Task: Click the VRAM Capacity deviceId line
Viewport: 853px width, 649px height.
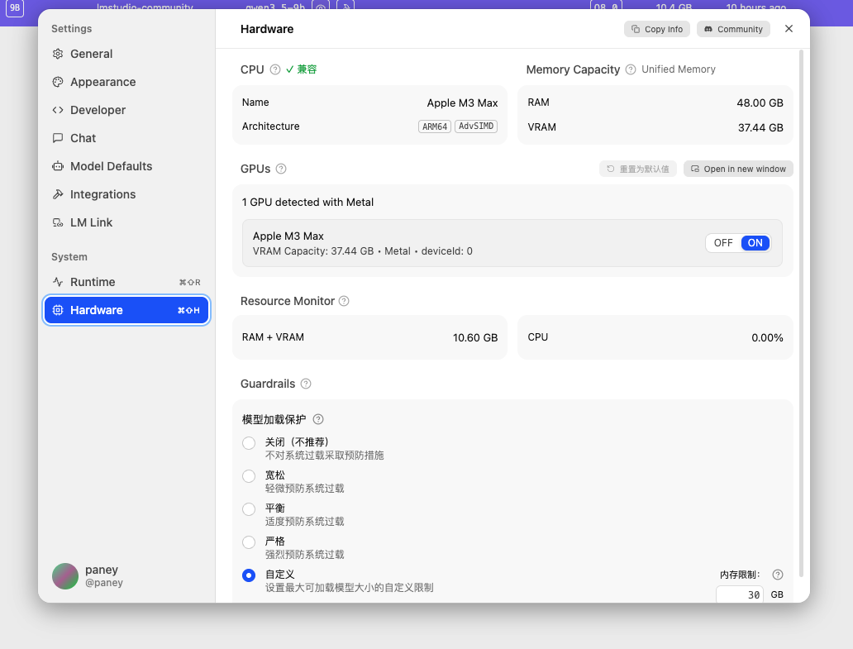Action: point(363,251)
